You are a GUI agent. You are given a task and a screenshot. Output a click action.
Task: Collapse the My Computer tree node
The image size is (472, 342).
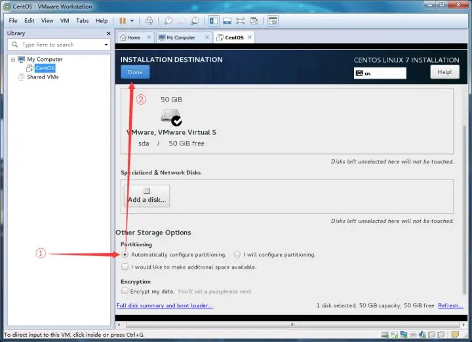(x=13, y=60)
